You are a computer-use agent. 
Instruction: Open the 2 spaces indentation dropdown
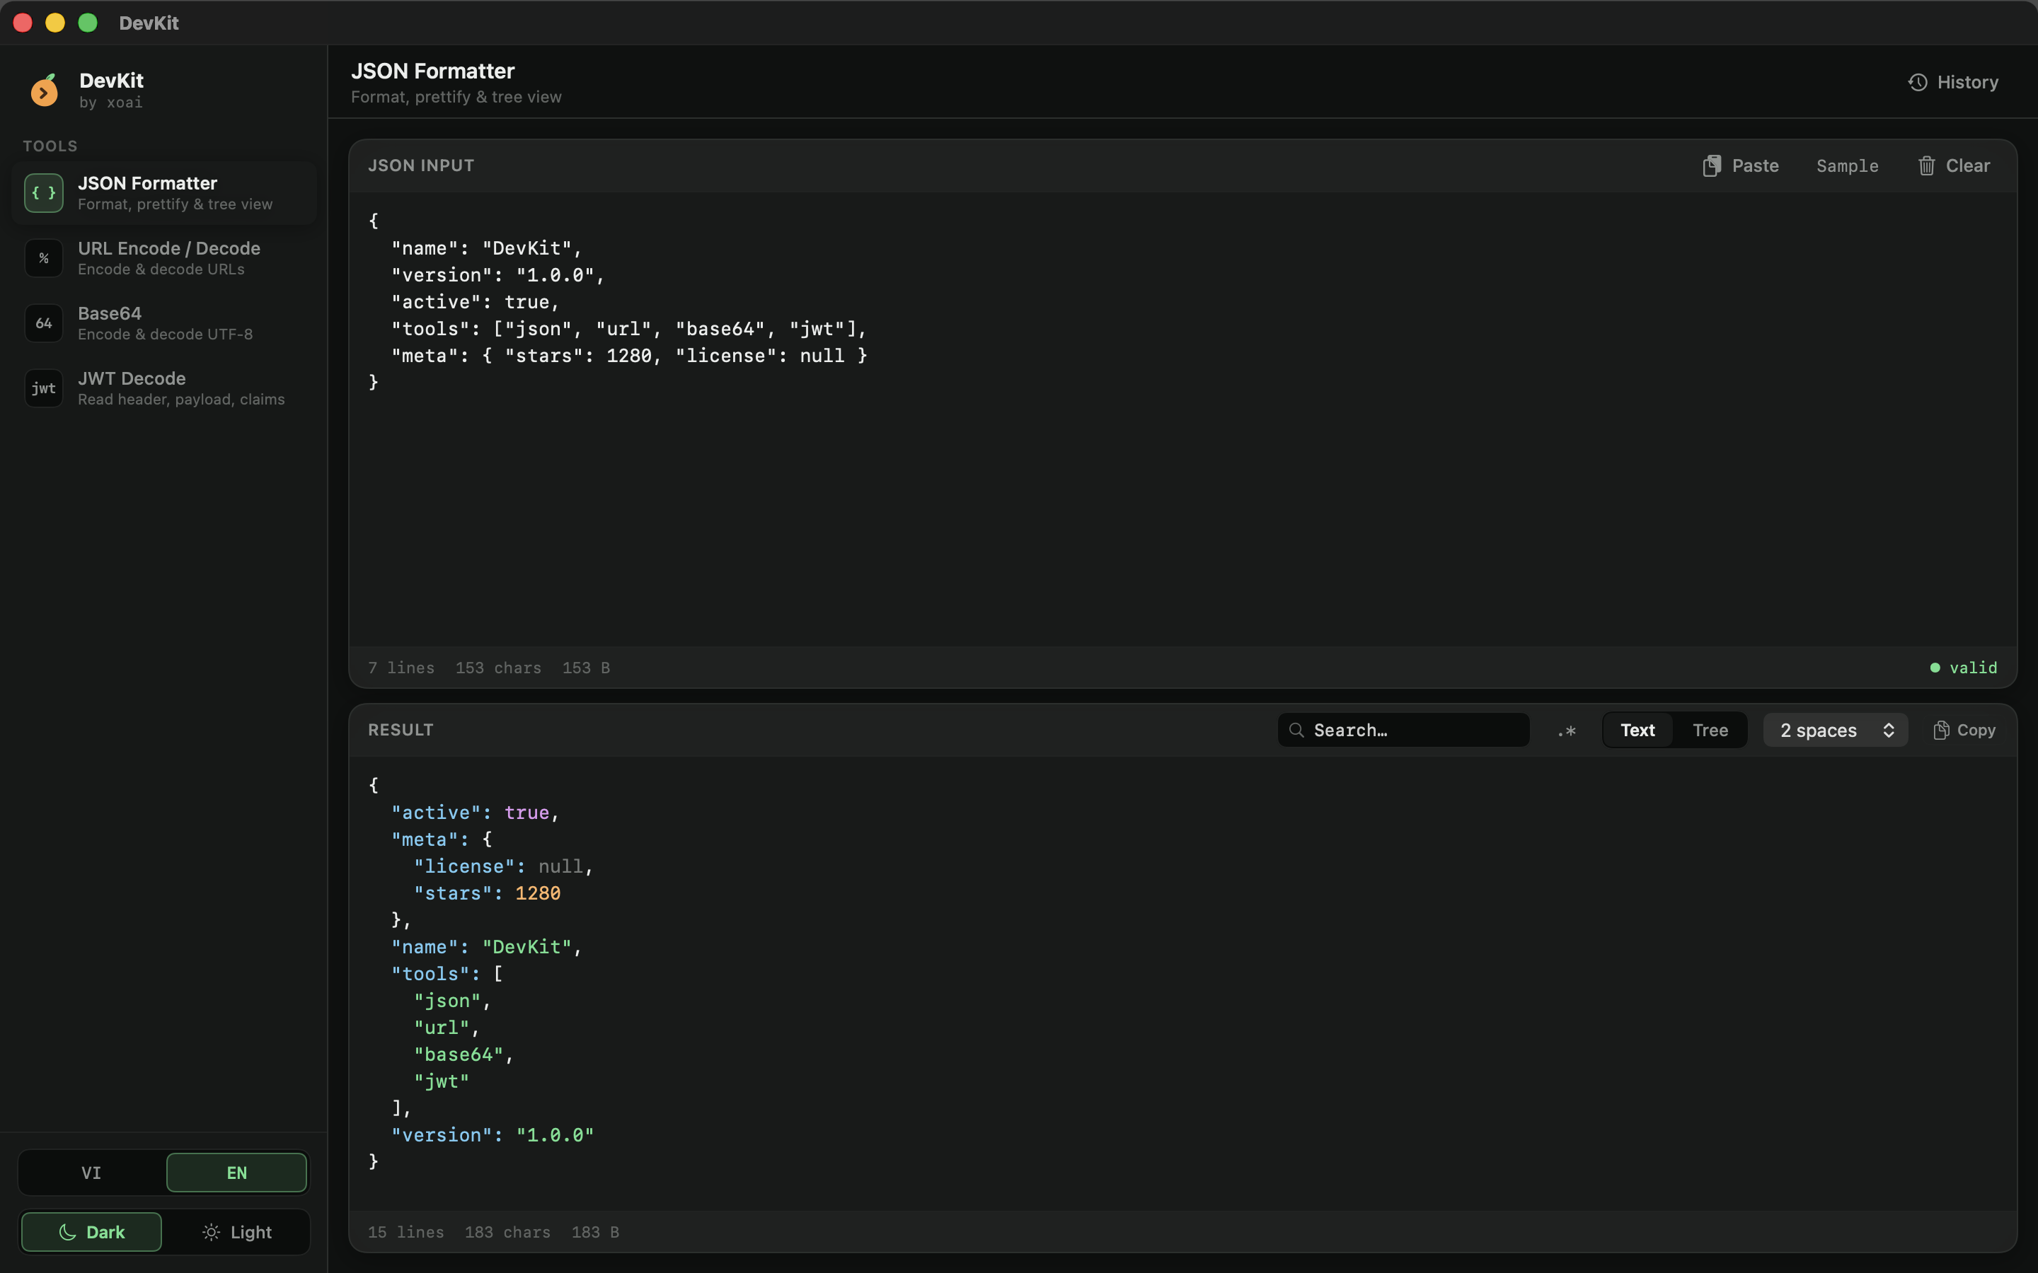point(1835,730)
